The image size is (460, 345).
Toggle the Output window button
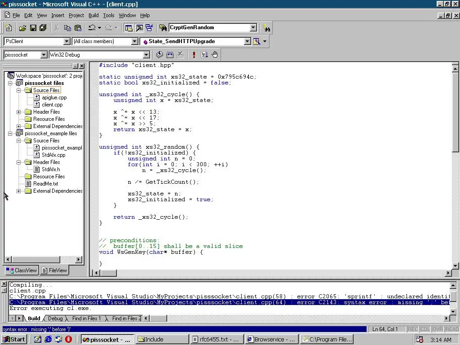(x=139, y=27)
